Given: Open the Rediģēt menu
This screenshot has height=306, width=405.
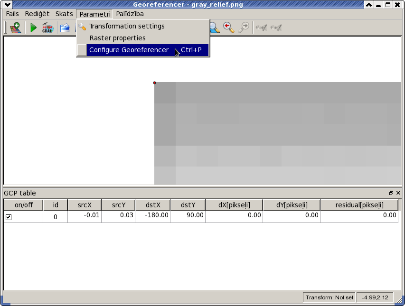Looking at the screenshot, I should 37,14.
